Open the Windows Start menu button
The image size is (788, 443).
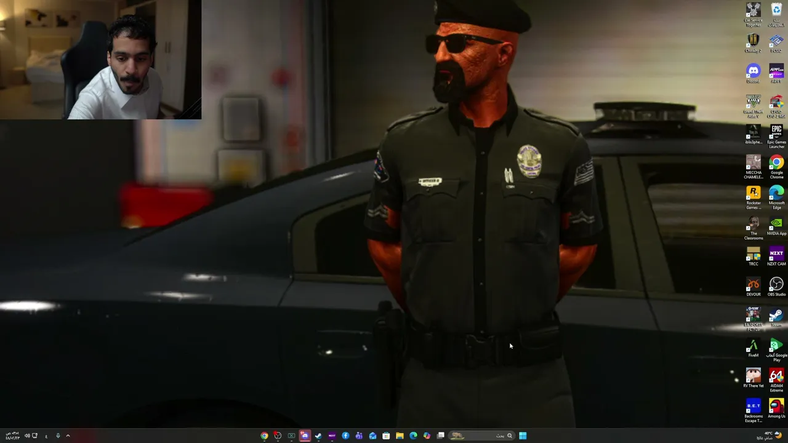click(x=523, y=436)
